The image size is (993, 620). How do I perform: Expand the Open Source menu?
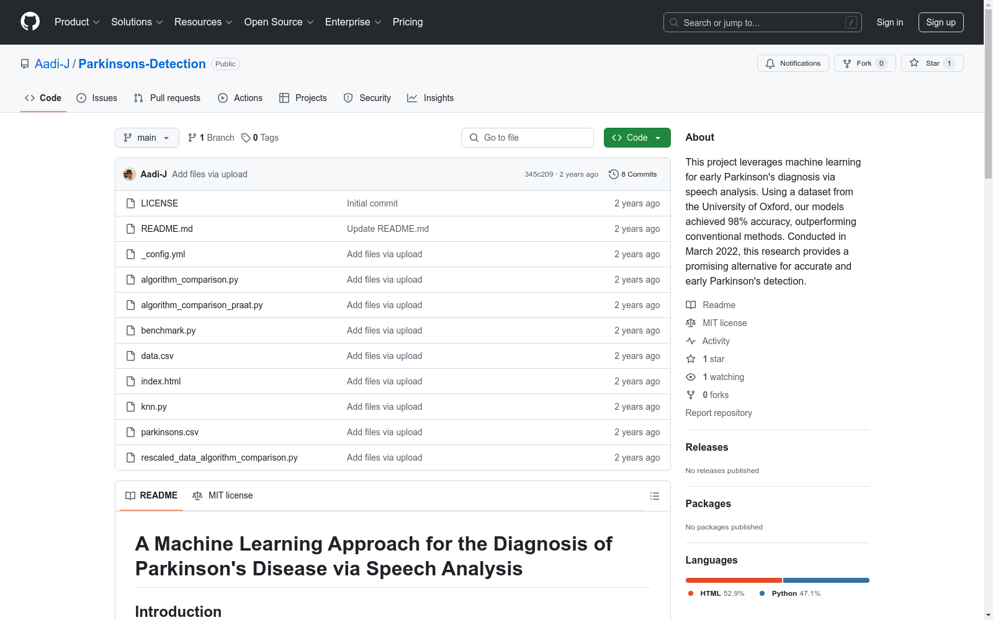coord(278,22)
